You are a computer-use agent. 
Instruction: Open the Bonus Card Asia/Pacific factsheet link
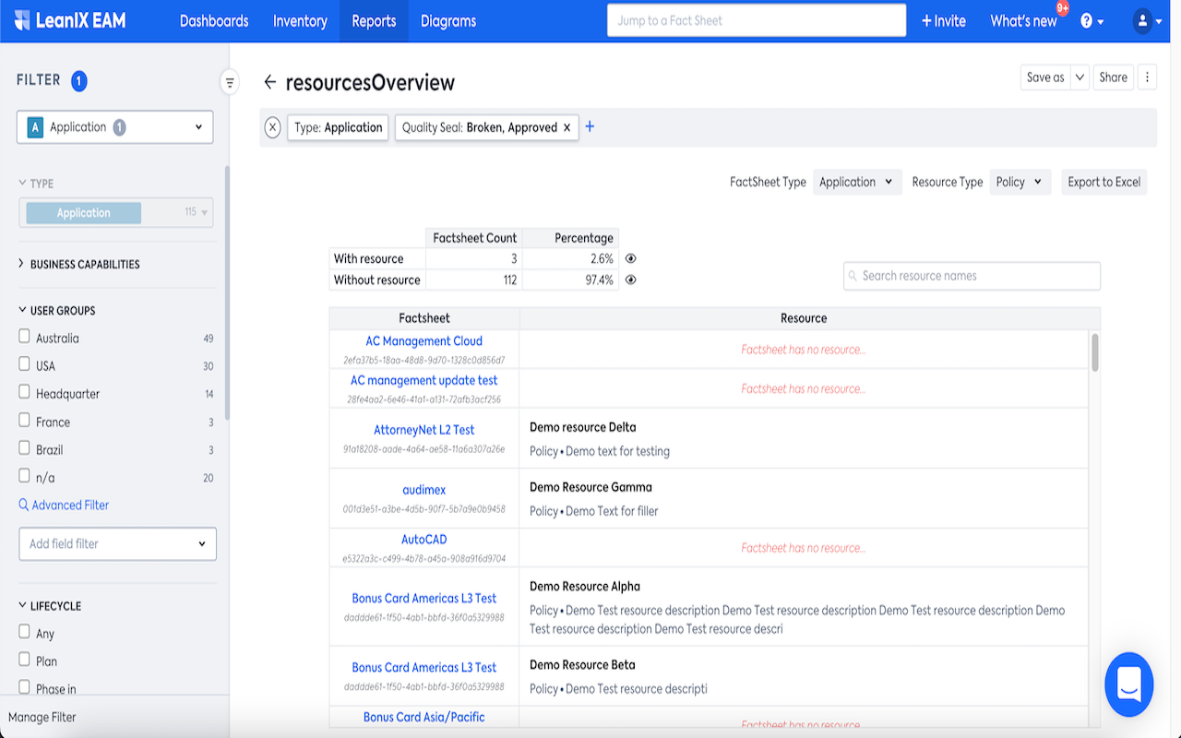(x=424, y=717)
